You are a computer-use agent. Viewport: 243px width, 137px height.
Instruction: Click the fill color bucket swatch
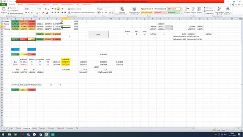[x=43, y=13]
